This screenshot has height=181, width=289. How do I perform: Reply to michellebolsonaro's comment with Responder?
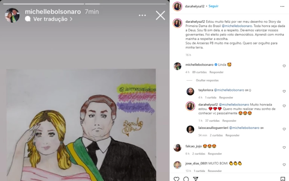pos(216,72)
